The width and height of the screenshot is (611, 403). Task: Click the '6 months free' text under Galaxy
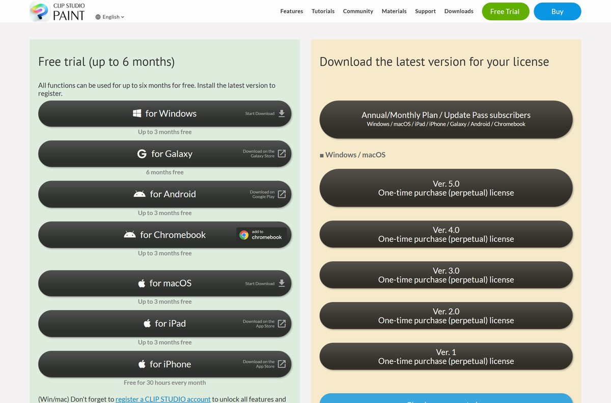coord(164,172)
